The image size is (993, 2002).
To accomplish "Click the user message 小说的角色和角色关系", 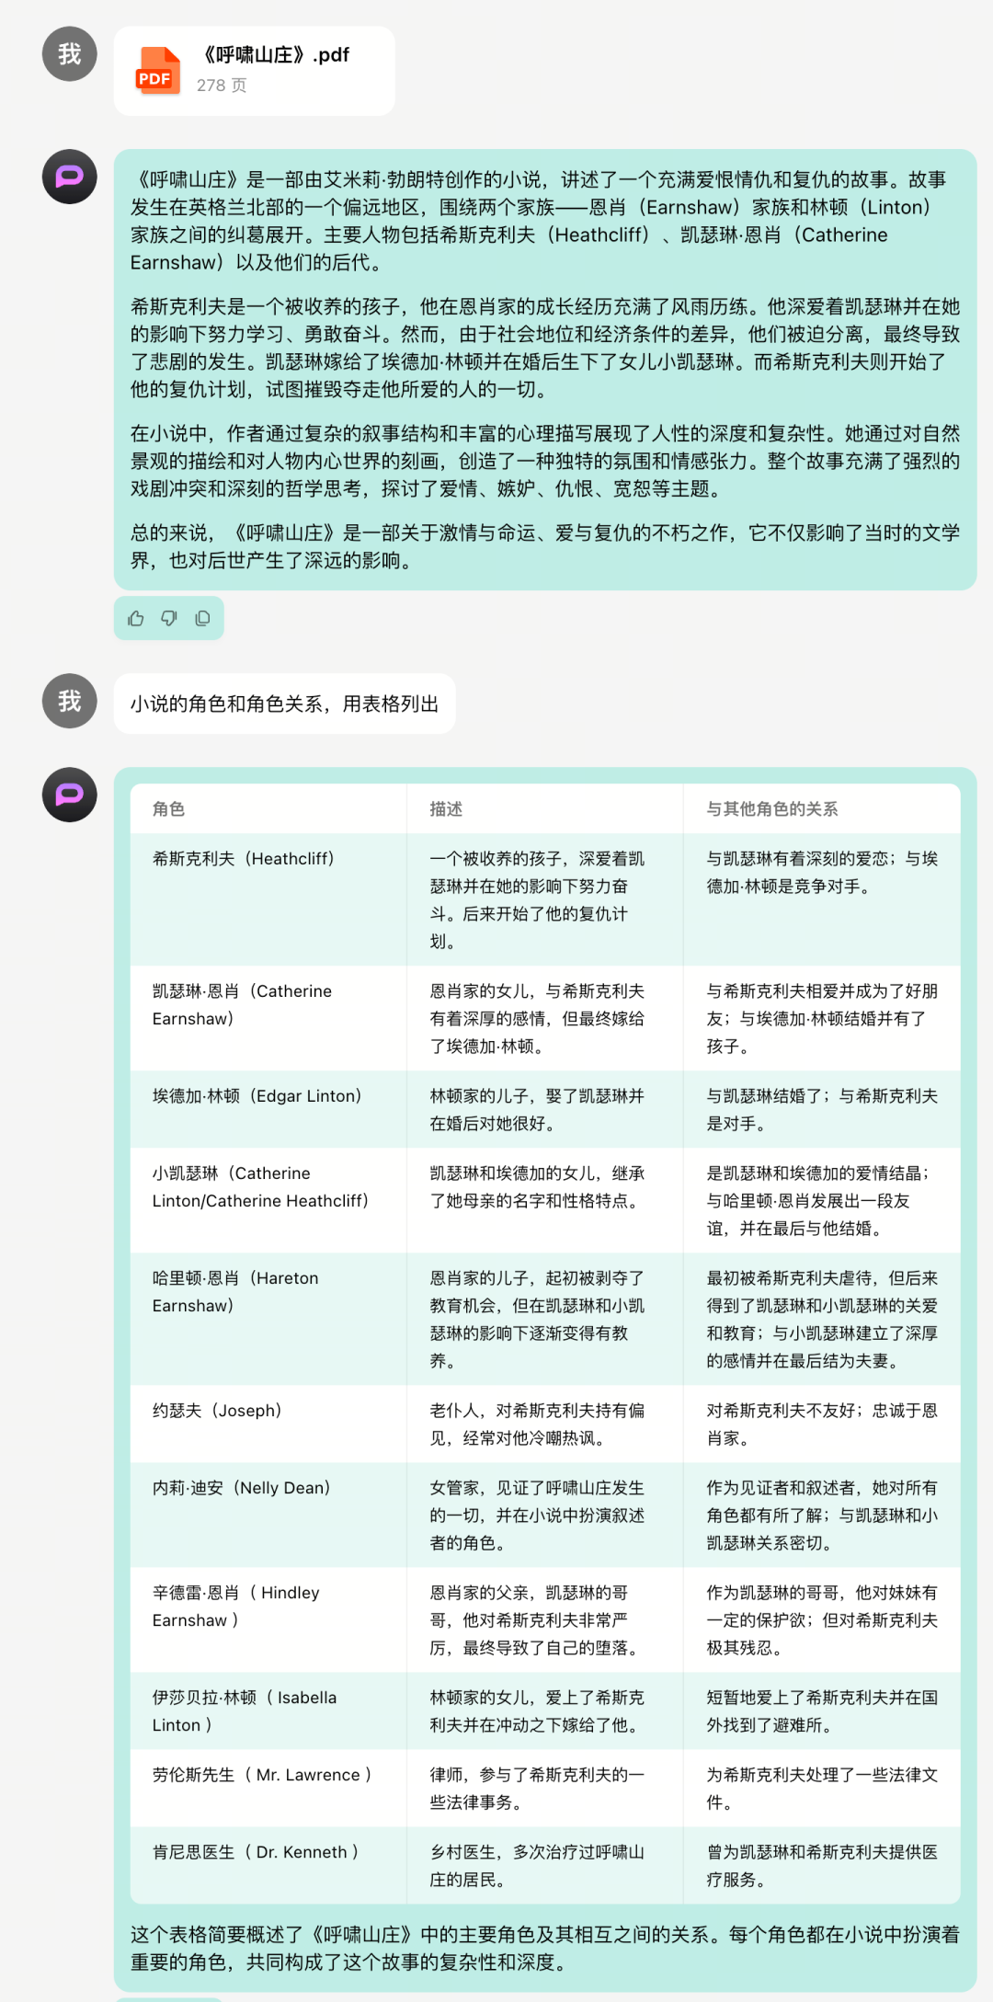I will (284, 704).
